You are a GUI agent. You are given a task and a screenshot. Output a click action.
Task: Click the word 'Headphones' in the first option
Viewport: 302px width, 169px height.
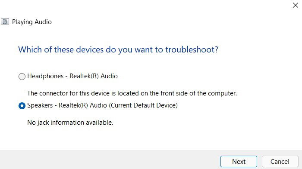coord(45,76)
